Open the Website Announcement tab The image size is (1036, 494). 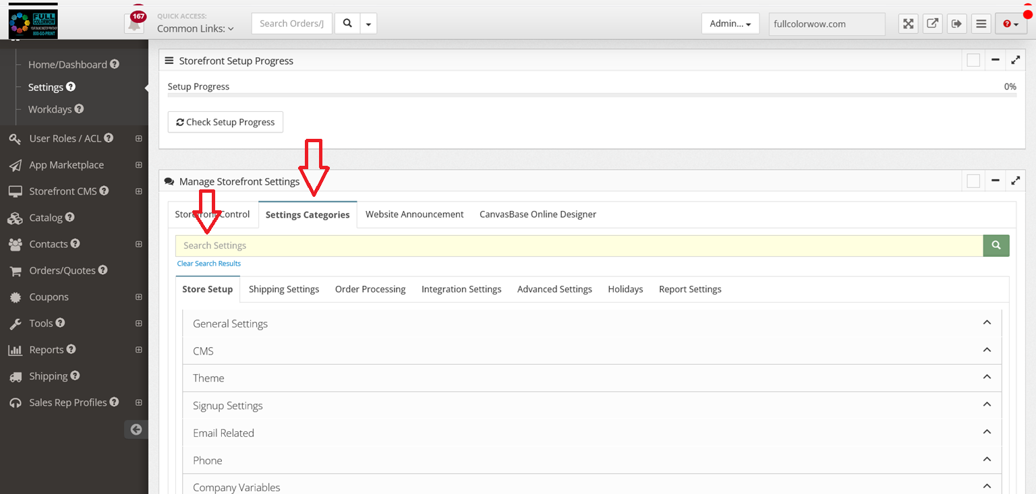pyautogui.click(x=414, y=214)
